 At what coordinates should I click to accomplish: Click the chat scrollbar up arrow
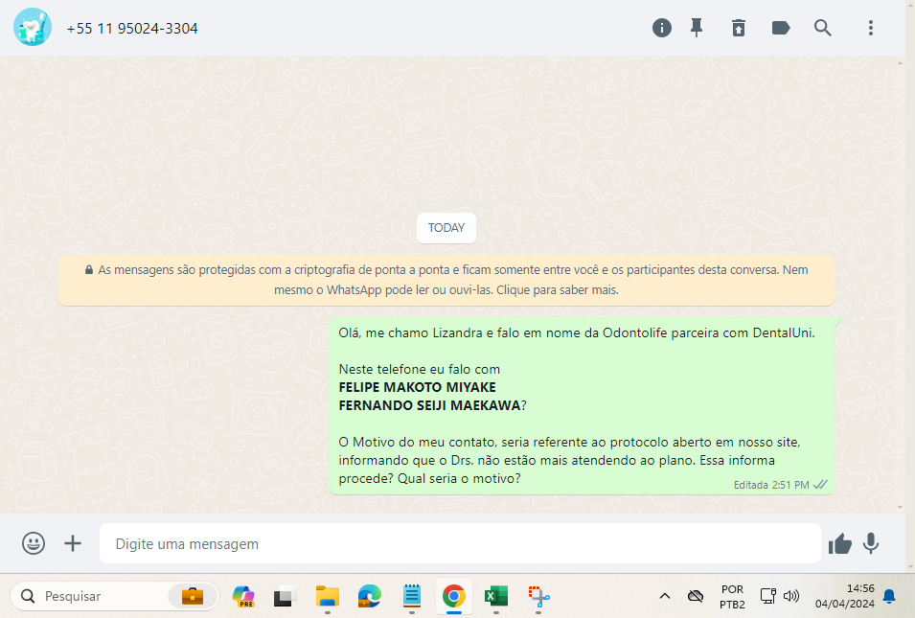point(901,62)
